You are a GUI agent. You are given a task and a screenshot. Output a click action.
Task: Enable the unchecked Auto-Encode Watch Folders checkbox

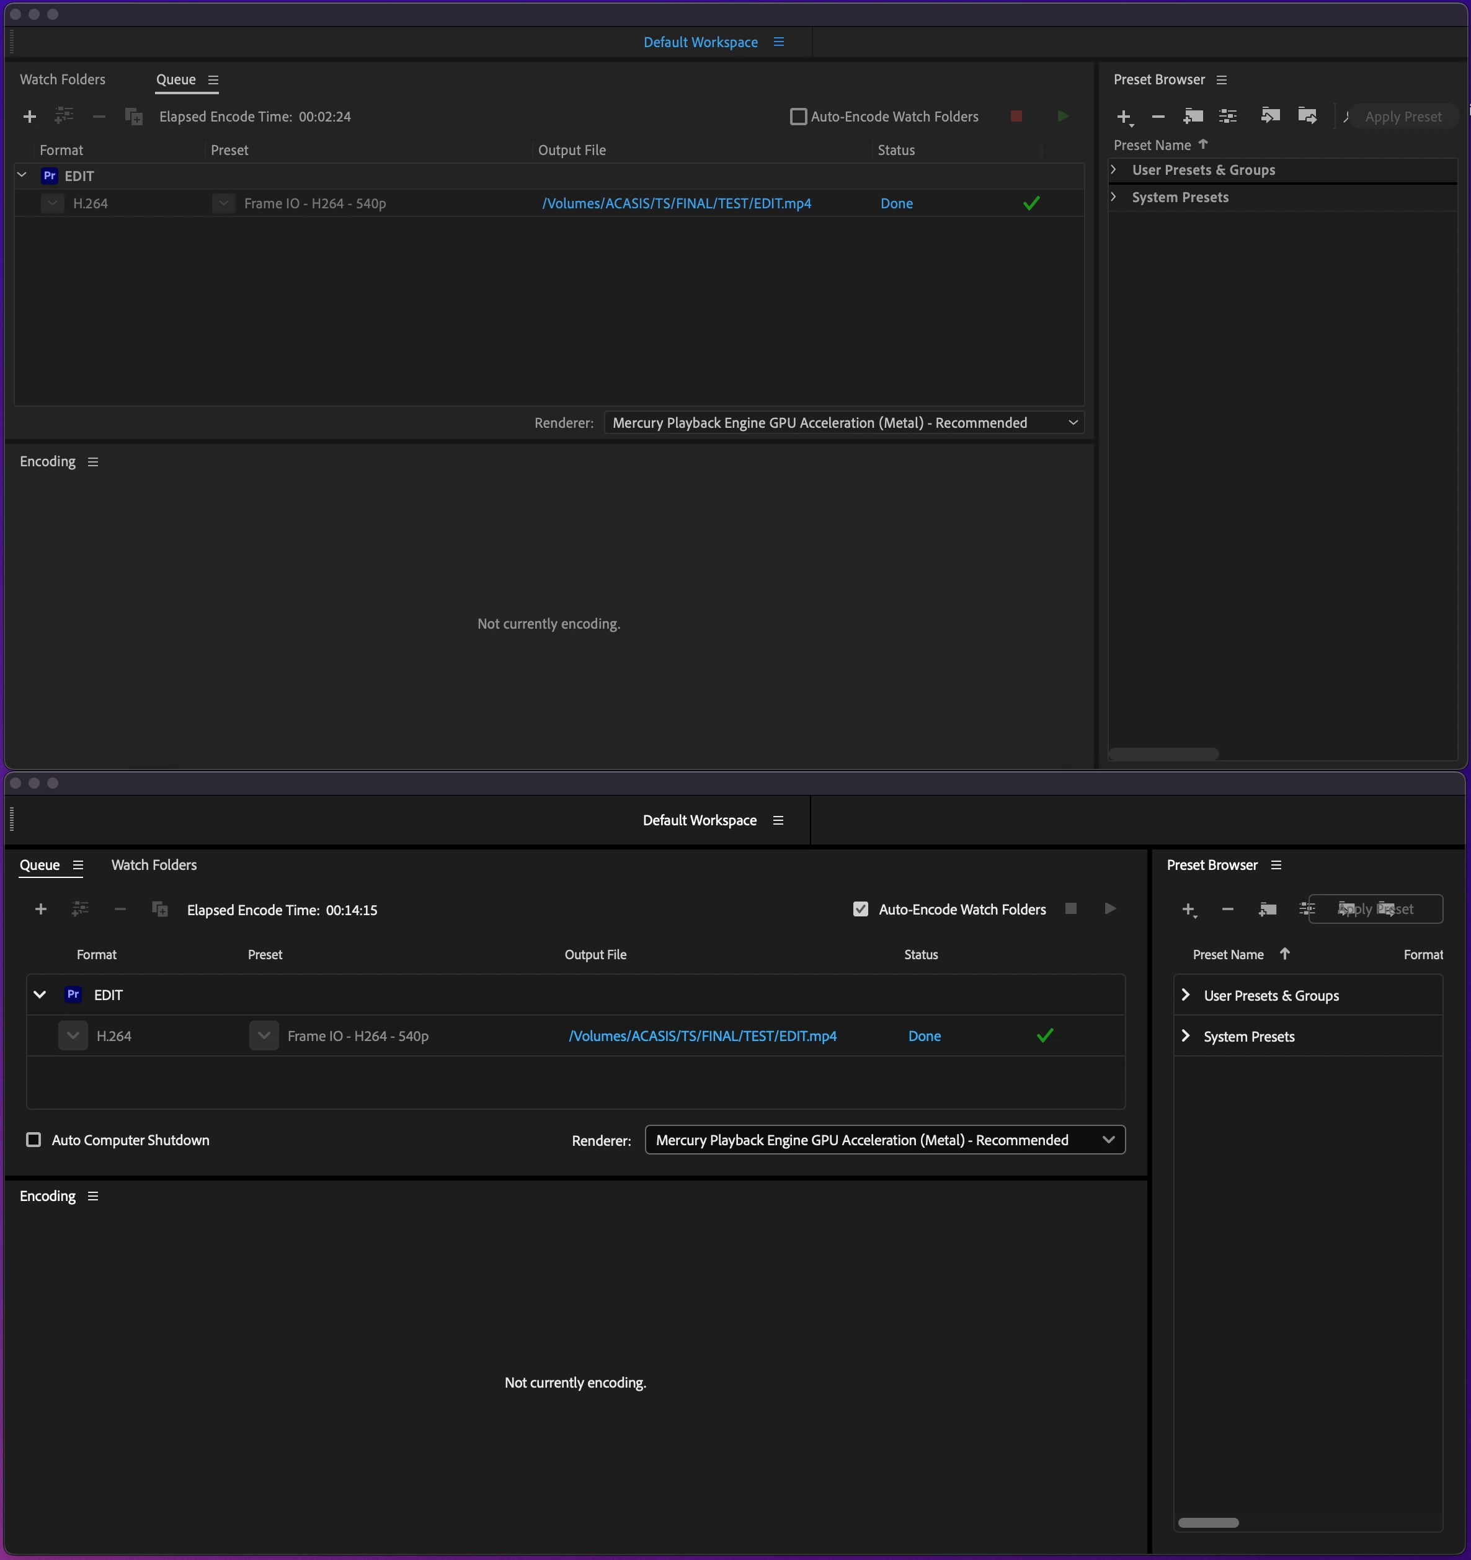click(798, 117)
